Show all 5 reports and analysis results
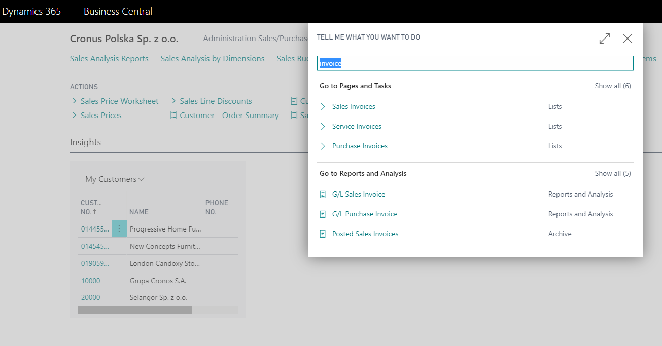Viewport: 662px width, 346px height. 613,173
